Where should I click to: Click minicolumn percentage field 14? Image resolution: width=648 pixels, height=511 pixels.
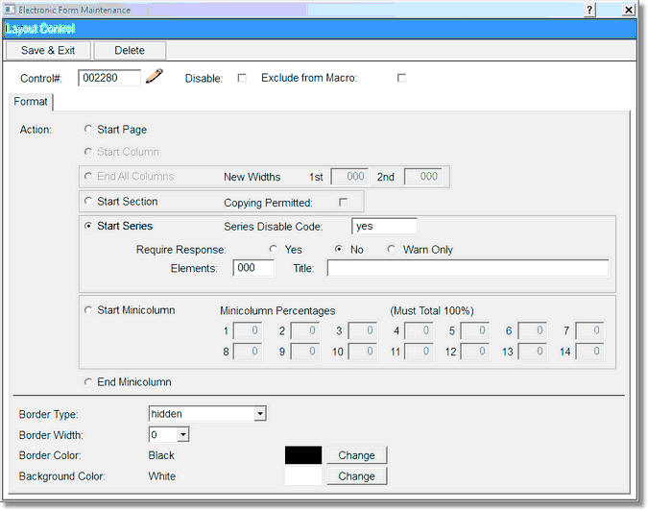click(589, 352)
